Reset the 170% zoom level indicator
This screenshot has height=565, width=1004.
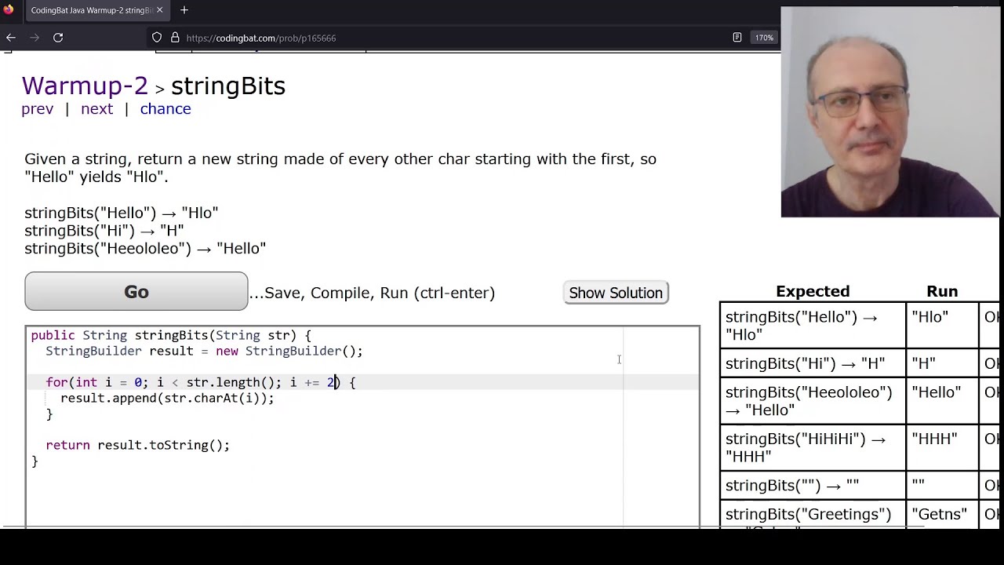pyautogui.click(x=764, y=38)
